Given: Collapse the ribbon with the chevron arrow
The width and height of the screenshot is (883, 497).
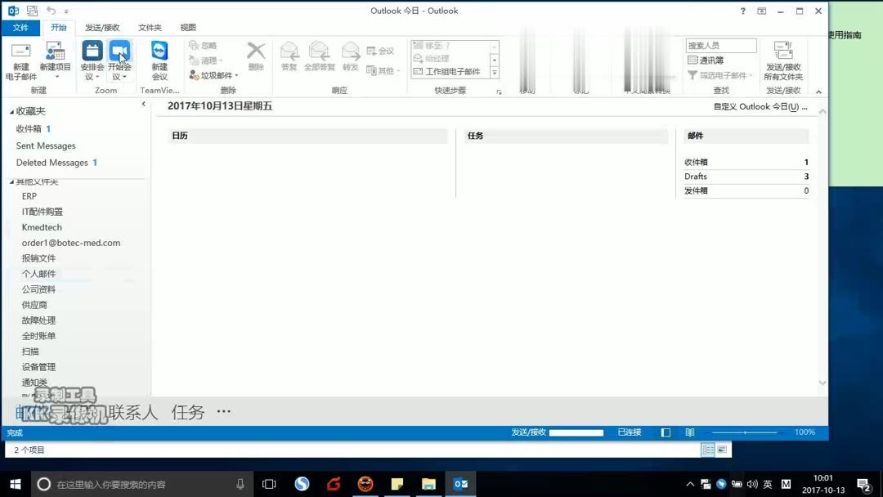Looking at the screenshot, I should click(x=819, y=90).
